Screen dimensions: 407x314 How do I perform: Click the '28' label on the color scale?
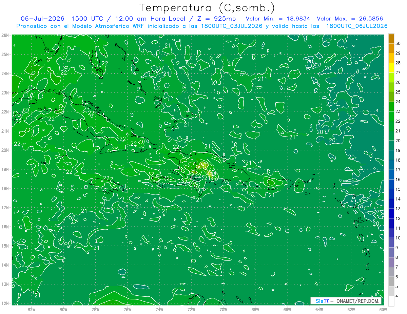[398, 63]
